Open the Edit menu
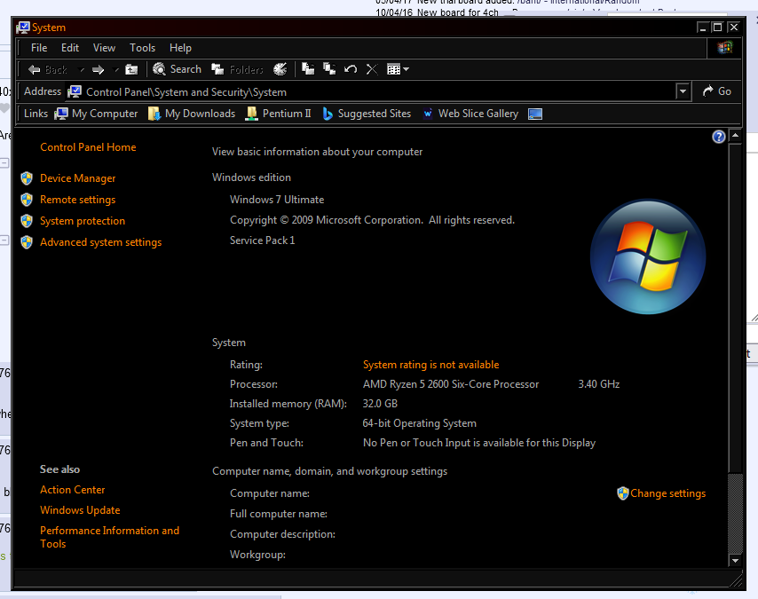Image resolution: width=758 pixels, height=599 pixels. coord(70,48)
